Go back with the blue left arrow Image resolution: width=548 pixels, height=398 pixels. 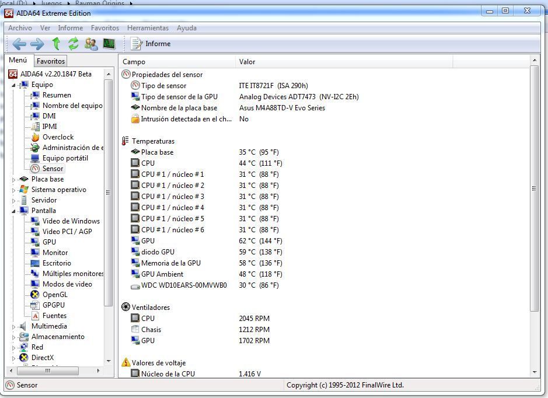19,44
